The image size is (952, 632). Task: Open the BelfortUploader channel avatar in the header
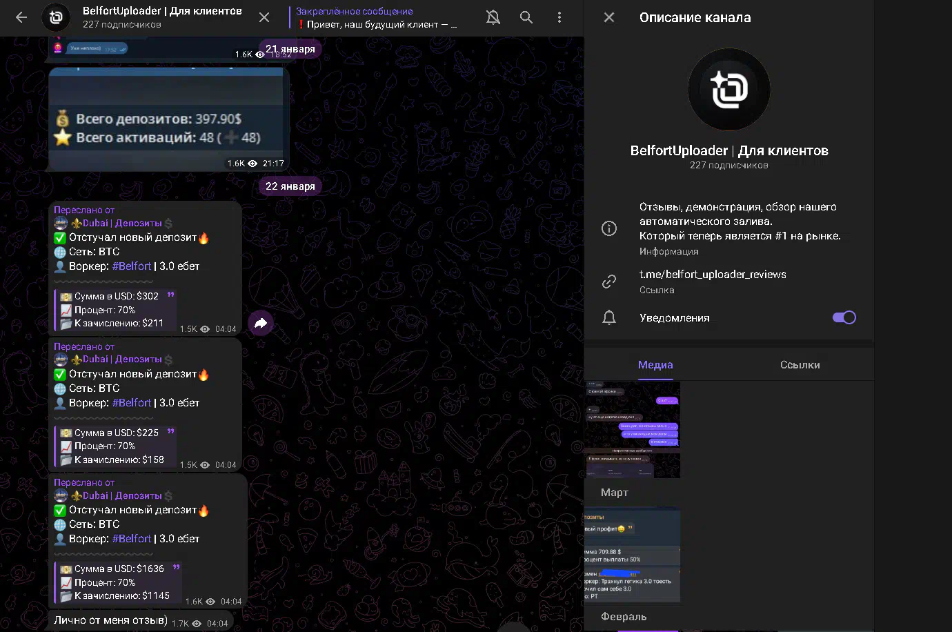(x=56, y=18)
